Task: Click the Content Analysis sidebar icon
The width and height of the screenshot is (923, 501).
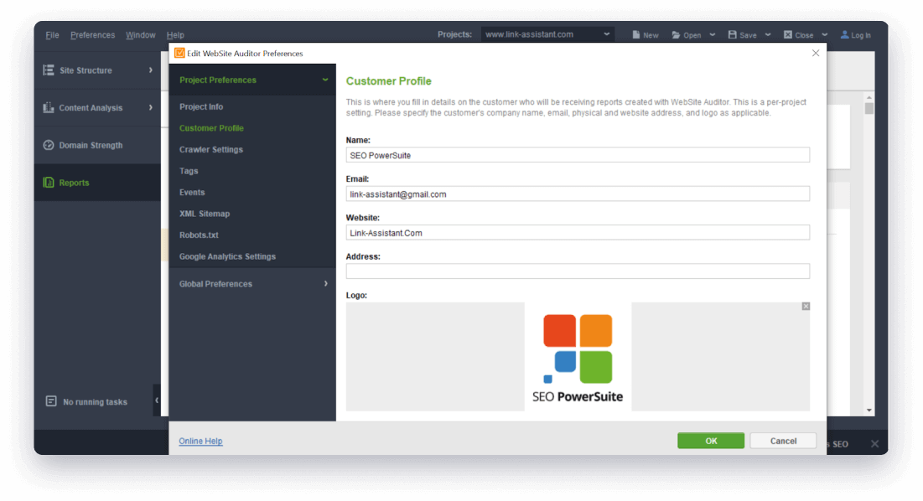Action: coord(49,108)
